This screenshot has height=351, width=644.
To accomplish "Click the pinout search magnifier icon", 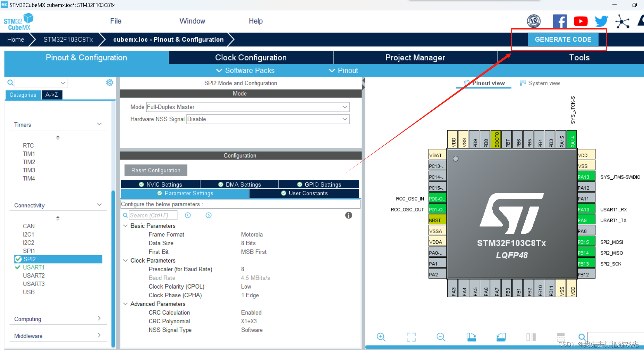I will coord(582,337).
